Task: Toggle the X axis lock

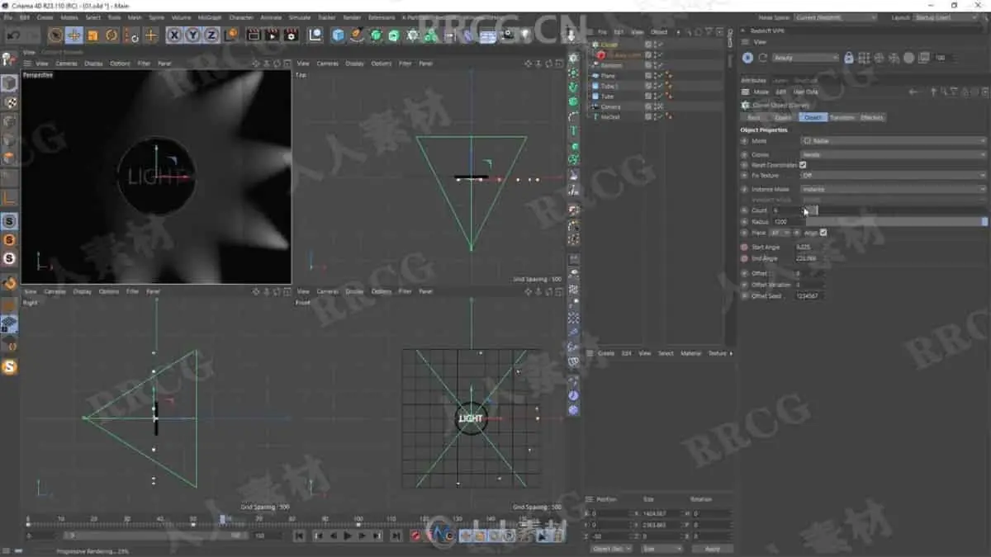Action: point(174,35)
